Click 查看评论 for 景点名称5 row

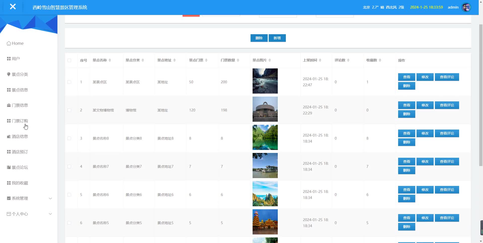point(447,218)
